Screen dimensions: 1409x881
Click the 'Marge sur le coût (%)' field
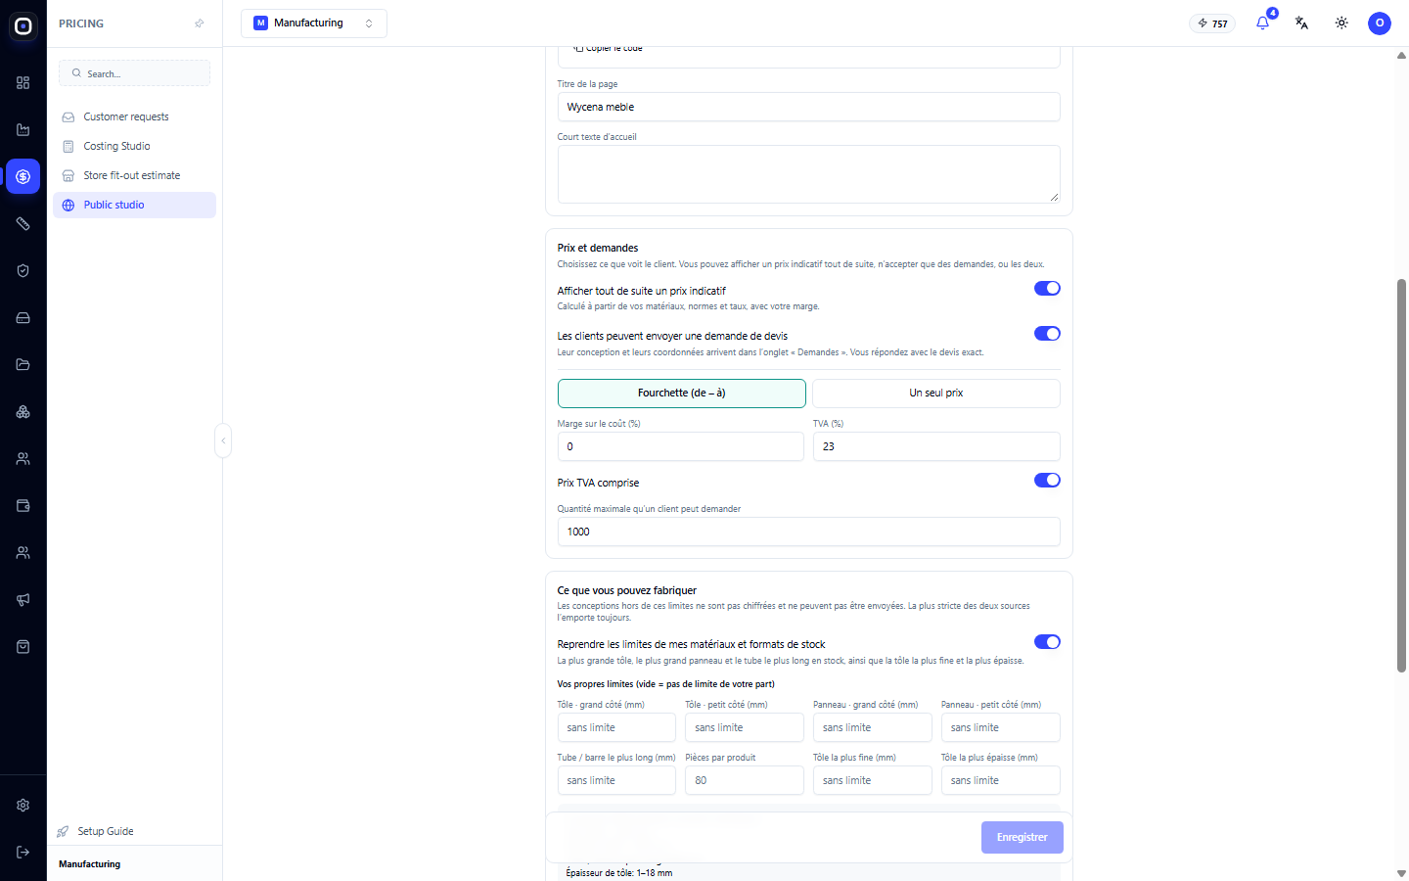(681, 446)
